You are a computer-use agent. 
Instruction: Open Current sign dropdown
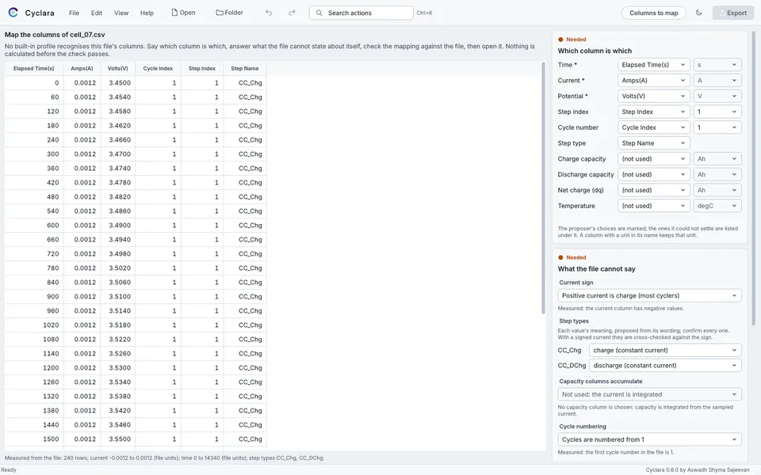coord(649,295)
